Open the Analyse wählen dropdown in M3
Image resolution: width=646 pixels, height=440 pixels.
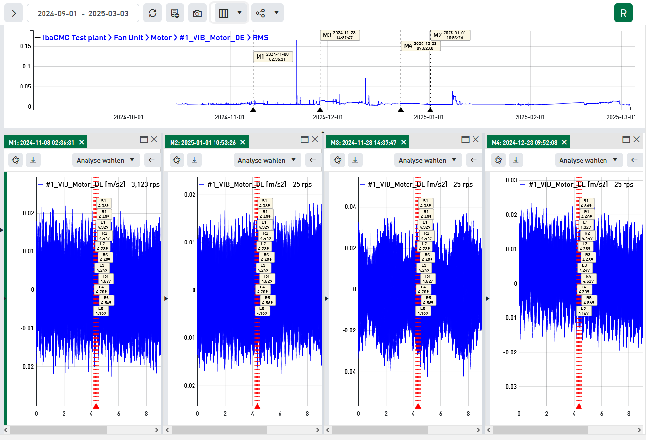point(428,160)
